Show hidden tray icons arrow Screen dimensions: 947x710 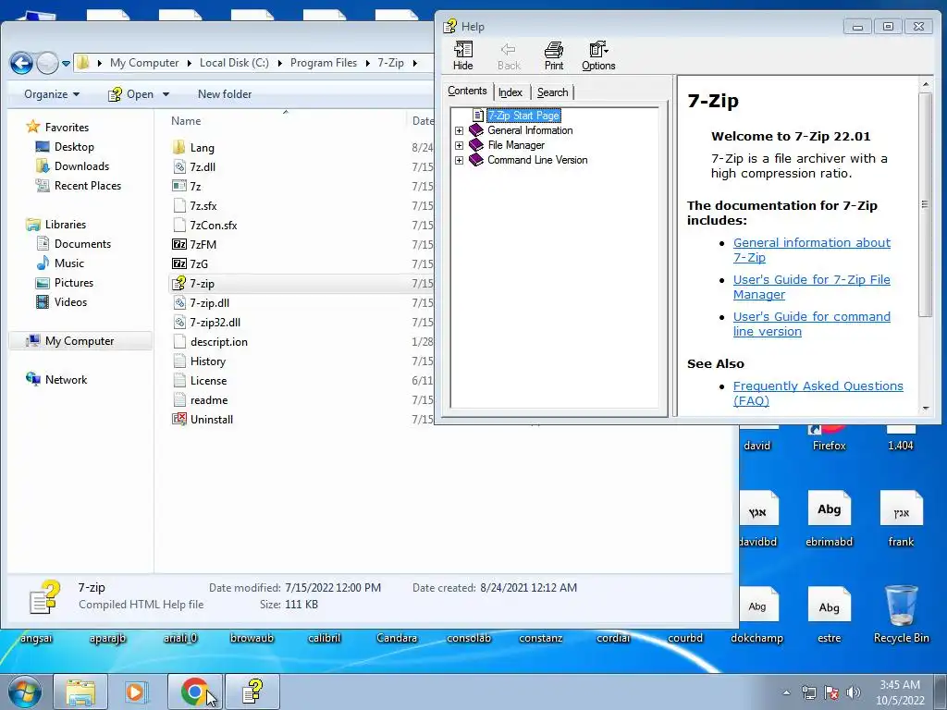786,692
